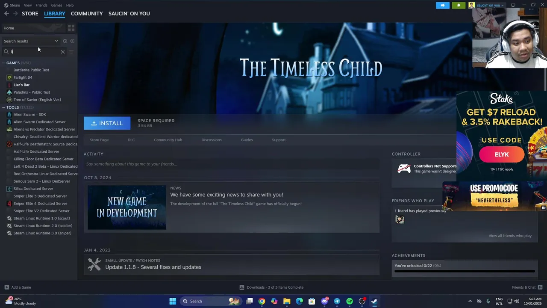Screen dimensions: 547x308
Task: Open the Downloads status
Action: coord(271,287)
